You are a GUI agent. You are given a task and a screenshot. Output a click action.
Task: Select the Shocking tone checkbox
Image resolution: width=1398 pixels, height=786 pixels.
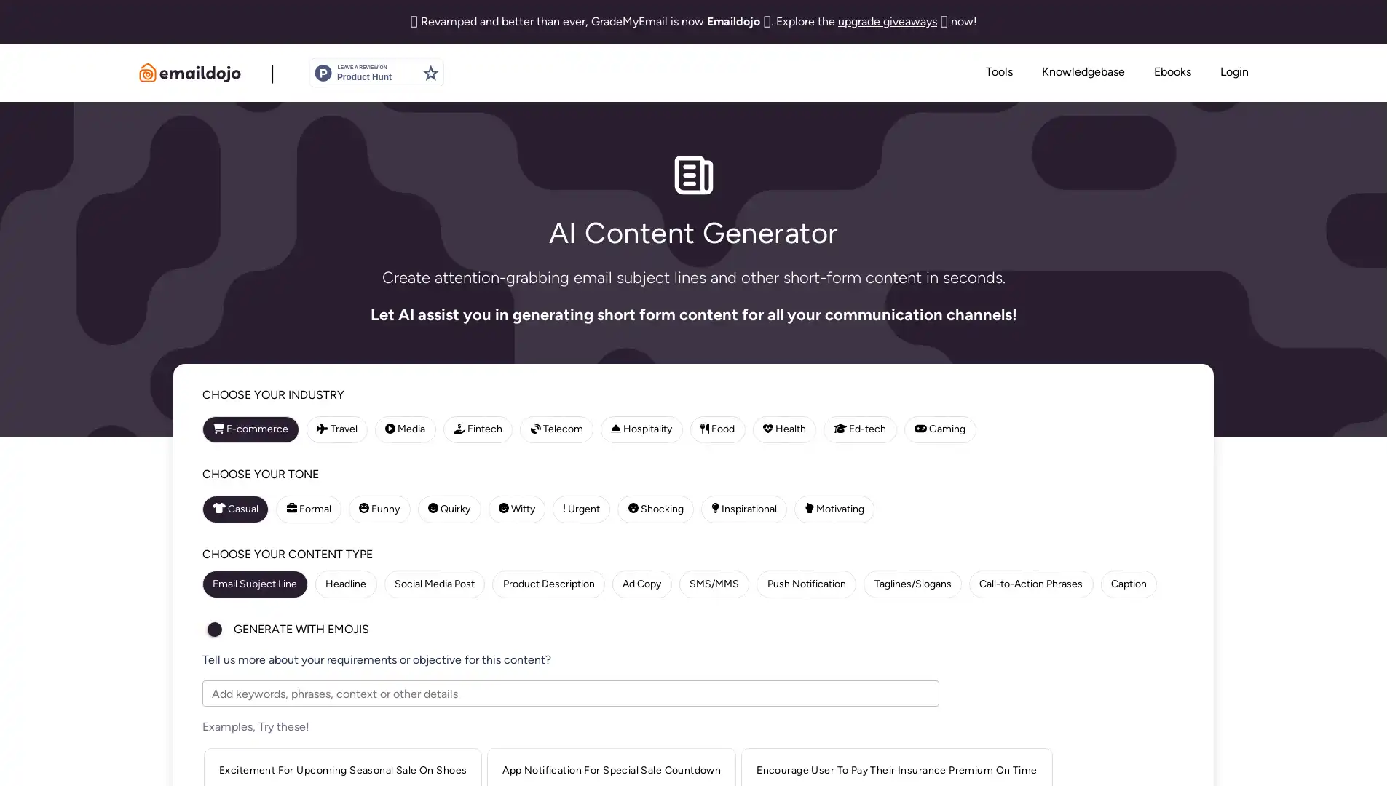click(x=655, y=509)
